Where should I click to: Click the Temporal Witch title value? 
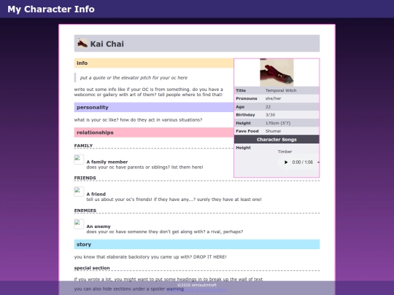tap(281, 90)
